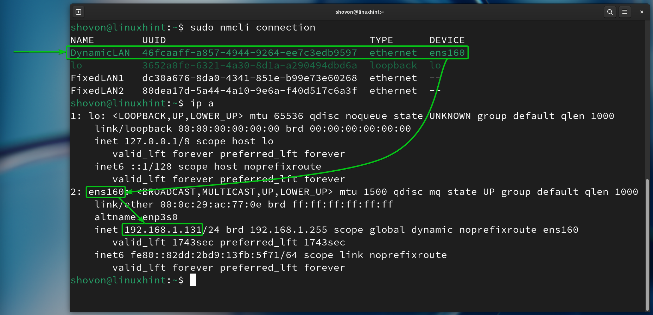Click the FixedLAN2 connection name
Image resolution: width=653 pixels, height=315 pixels.
(x=97, y=91)
